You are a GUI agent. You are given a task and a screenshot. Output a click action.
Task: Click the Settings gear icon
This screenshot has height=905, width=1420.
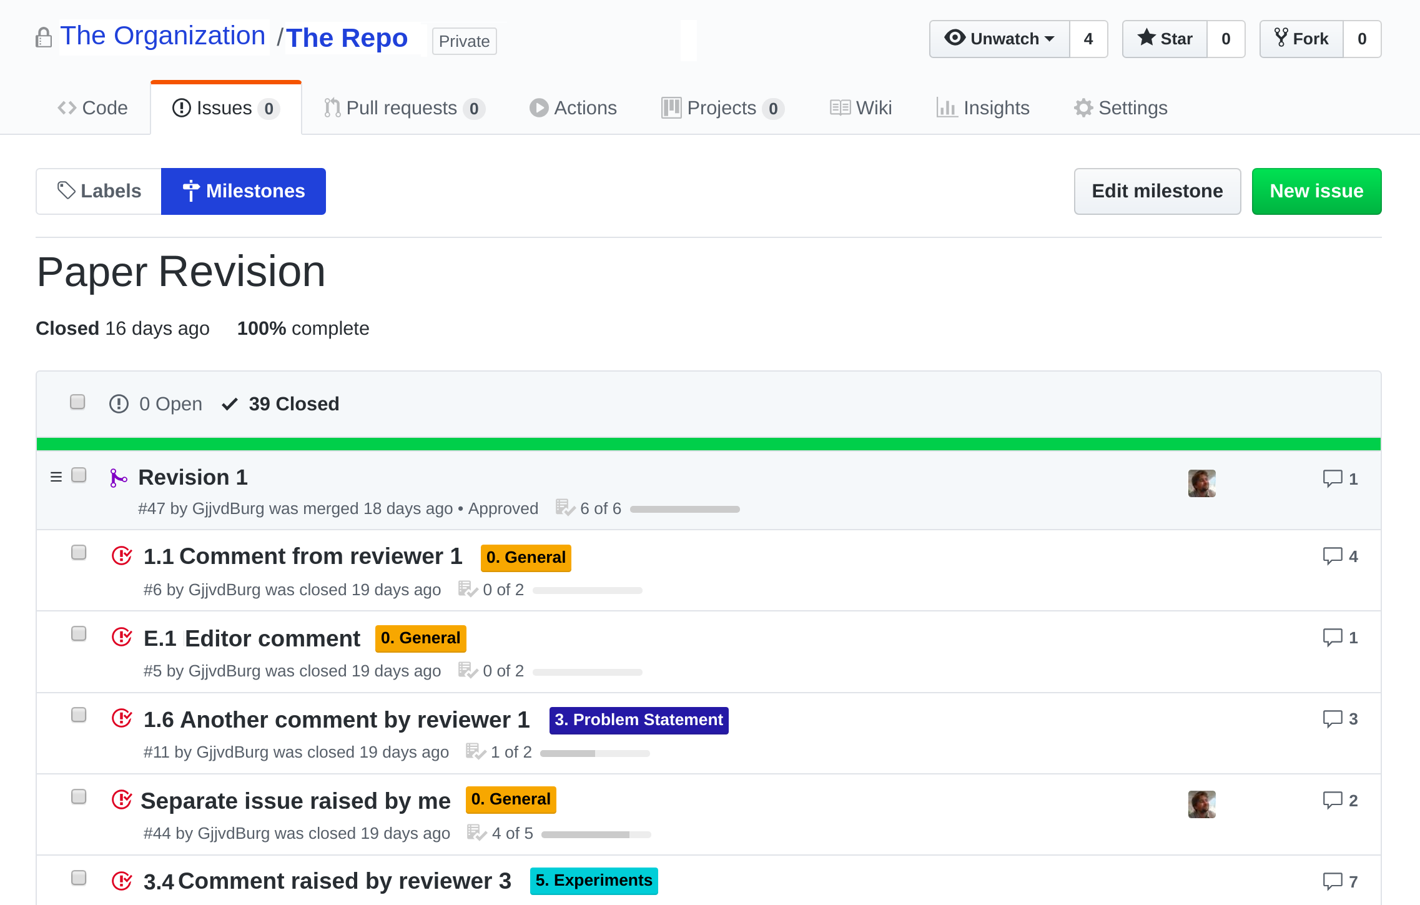[1083, 107]
